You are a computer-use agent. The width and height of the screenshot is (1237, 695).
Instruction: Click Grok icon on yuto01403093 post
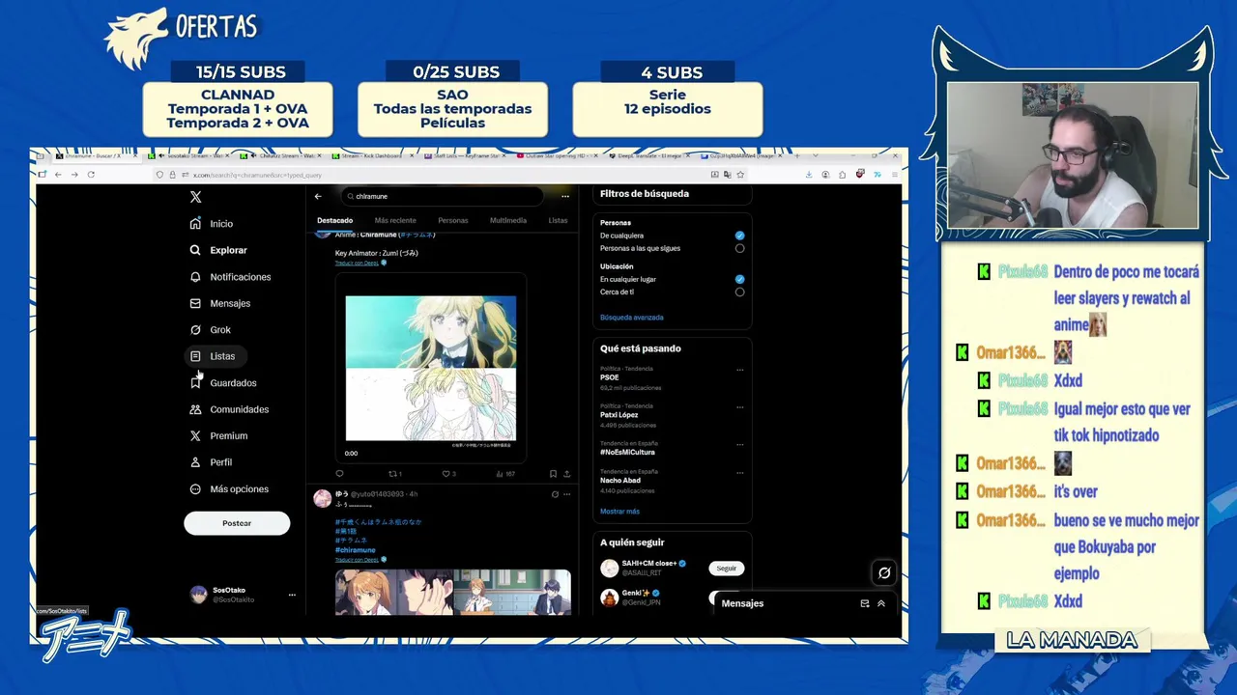[x=555, y=494]
